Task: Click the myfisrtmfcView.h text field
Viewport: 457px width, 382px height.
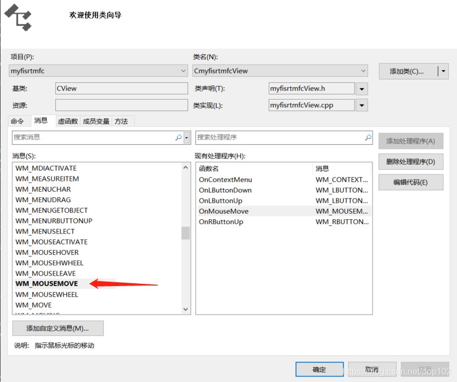Action: click(x=312, y=89)
